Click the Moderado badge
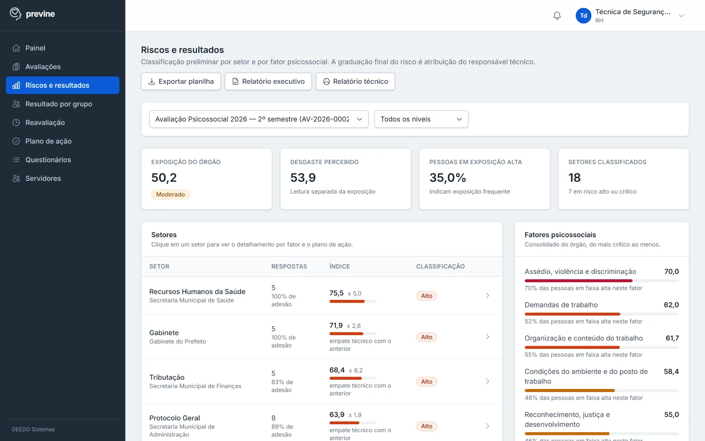Image resolution: width=705 pixels, height=441 pixels. click(171, 194)
